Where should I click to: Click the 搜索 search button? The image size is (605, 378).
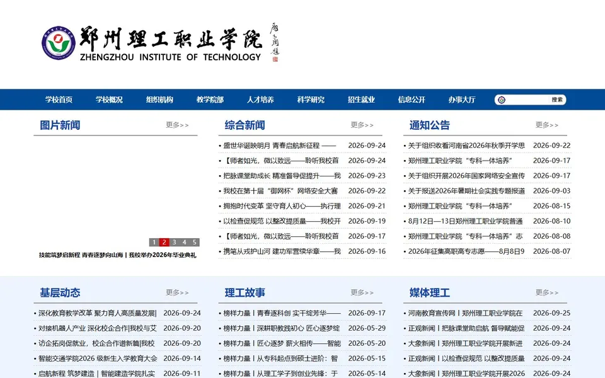point(556,100)
